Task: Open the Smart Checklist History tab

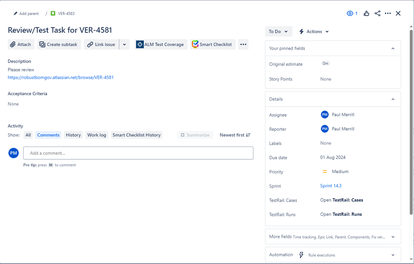Action: 136,135
